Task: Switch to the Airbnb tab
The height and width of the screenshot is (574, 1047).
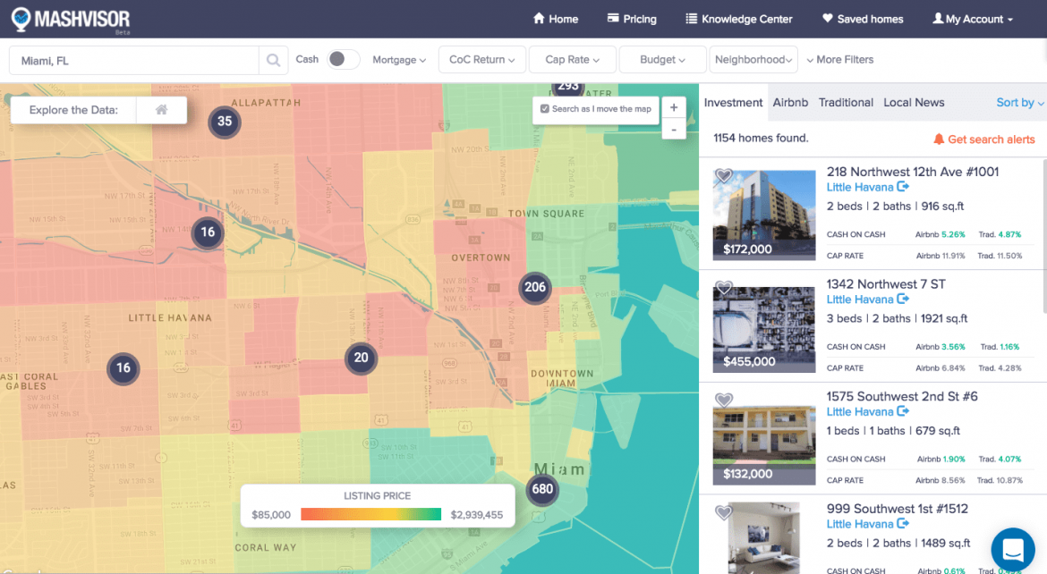Action: click(x=790, y=102)
